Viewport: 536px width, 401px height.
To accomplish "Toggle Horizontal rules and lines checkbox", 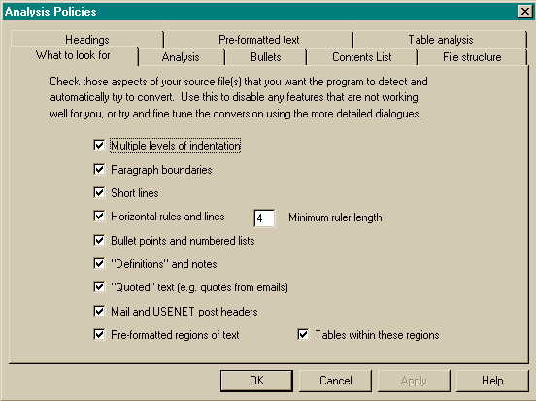I will click(99, 217).
